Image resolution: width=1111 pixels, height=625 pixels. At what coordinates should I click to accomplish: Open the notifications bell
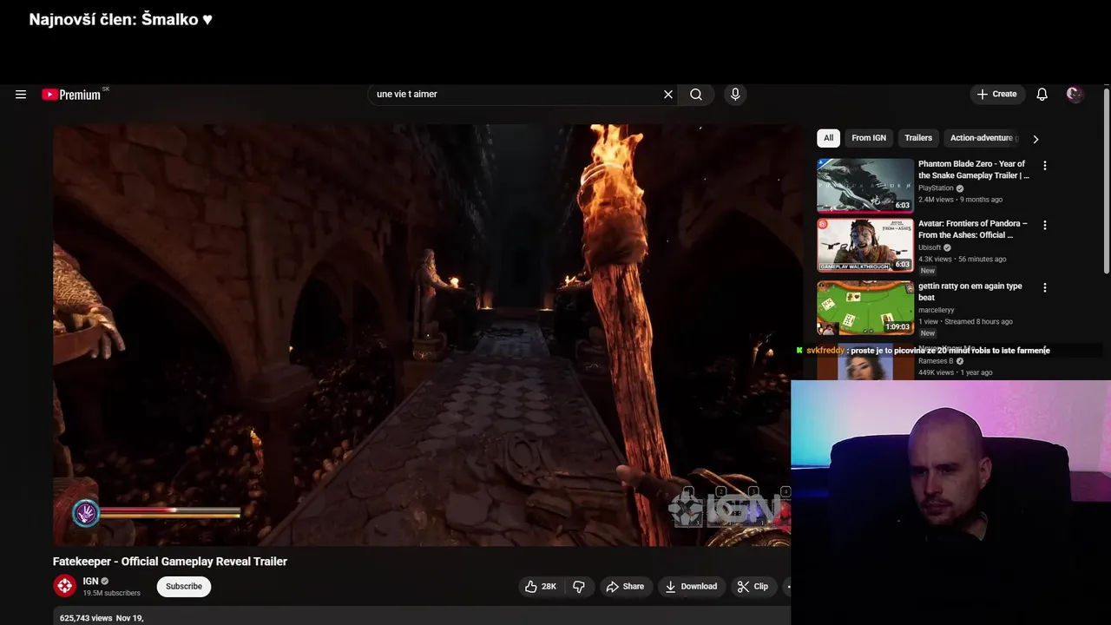1042,95
